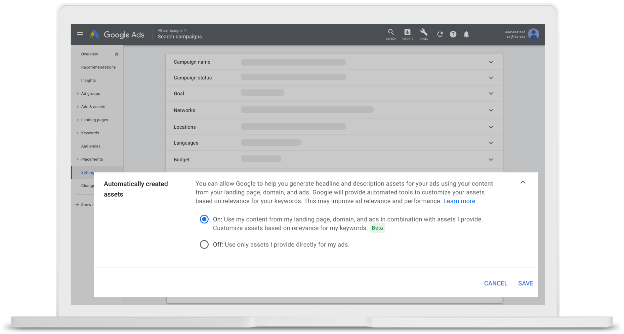Select Audiences in the sidebar
The width and height of the screenshot is (624, 334).
[90, 146]
